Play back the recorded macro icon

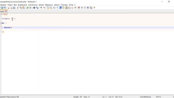click(85, 8)
